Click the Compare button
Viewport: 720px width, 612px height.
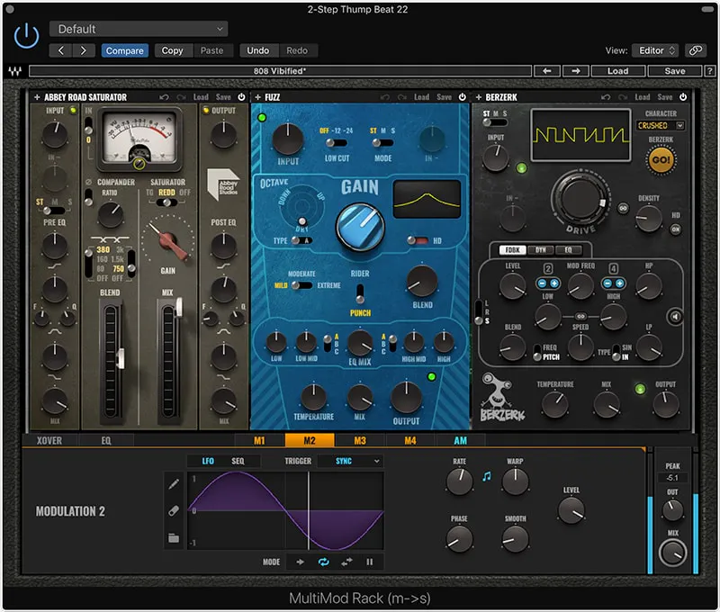click(125, 50)
